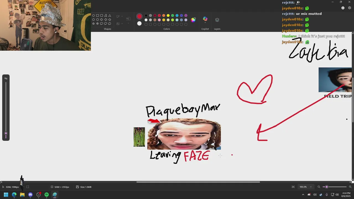Open the OBS taskbar icon with red badge
Screen dimensions: 354x199
(38, 195)
